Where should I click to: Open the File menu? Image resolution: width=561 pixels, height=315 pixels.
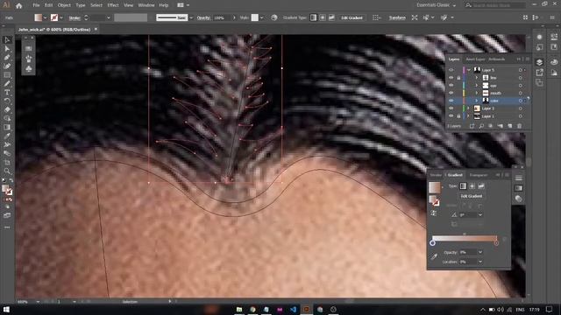[x=36, y=5]
